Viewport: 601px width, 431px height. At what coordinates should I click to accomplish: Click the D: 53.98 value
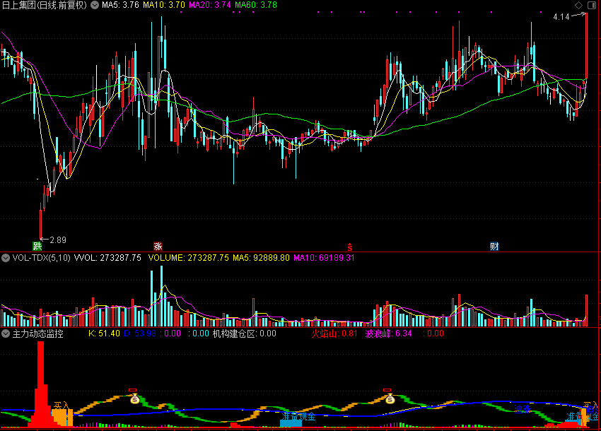pos(140,333)
